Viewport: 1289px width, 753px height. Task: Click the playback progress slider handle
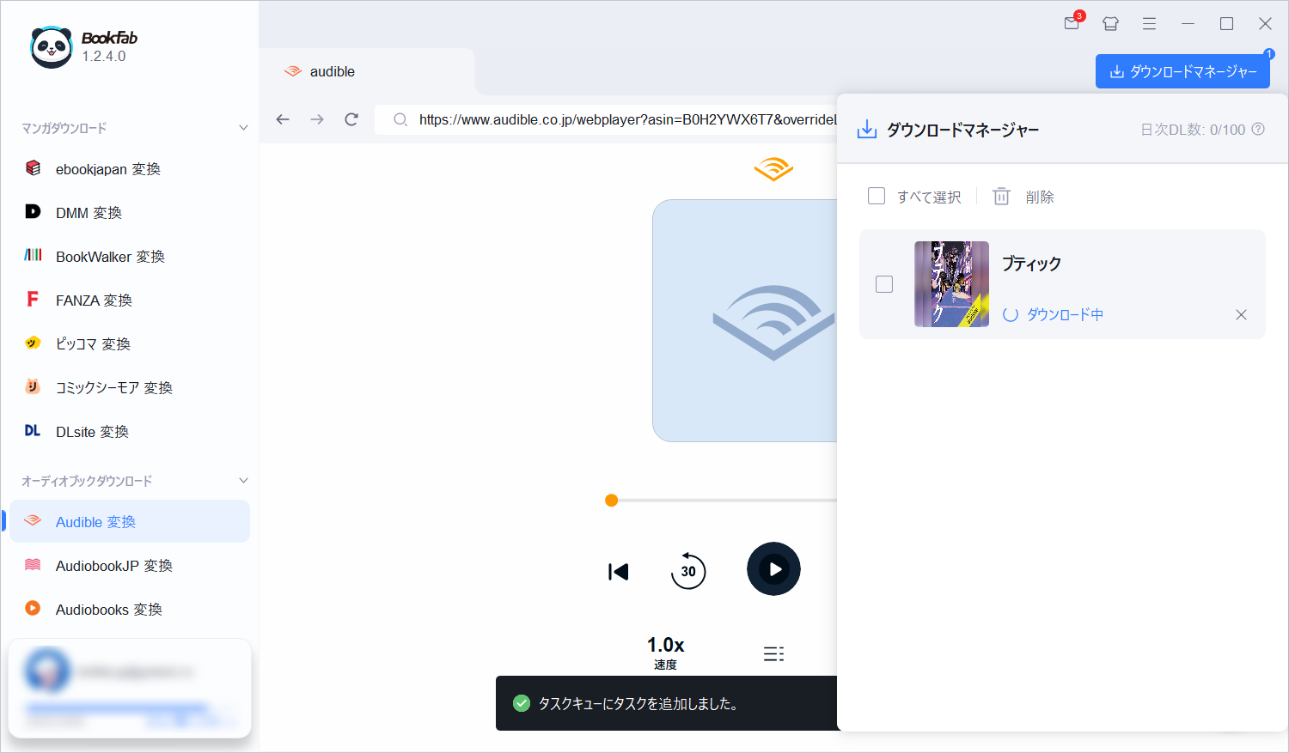(x=612, y=501)
